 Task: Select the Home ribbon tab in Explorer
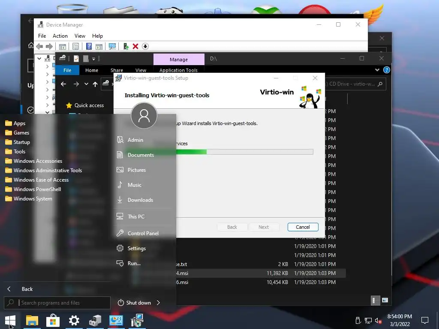(92, 70)
